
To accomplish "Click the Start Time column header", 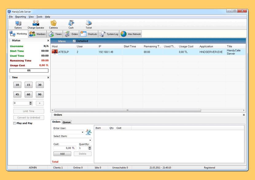I will point(132,46).
